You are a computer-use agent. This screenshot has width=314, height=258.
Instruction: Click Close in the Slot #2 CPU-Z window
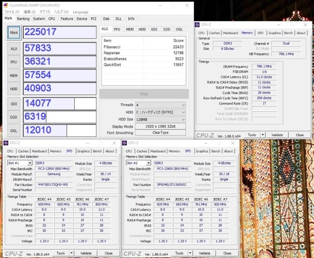click(227, 253)
